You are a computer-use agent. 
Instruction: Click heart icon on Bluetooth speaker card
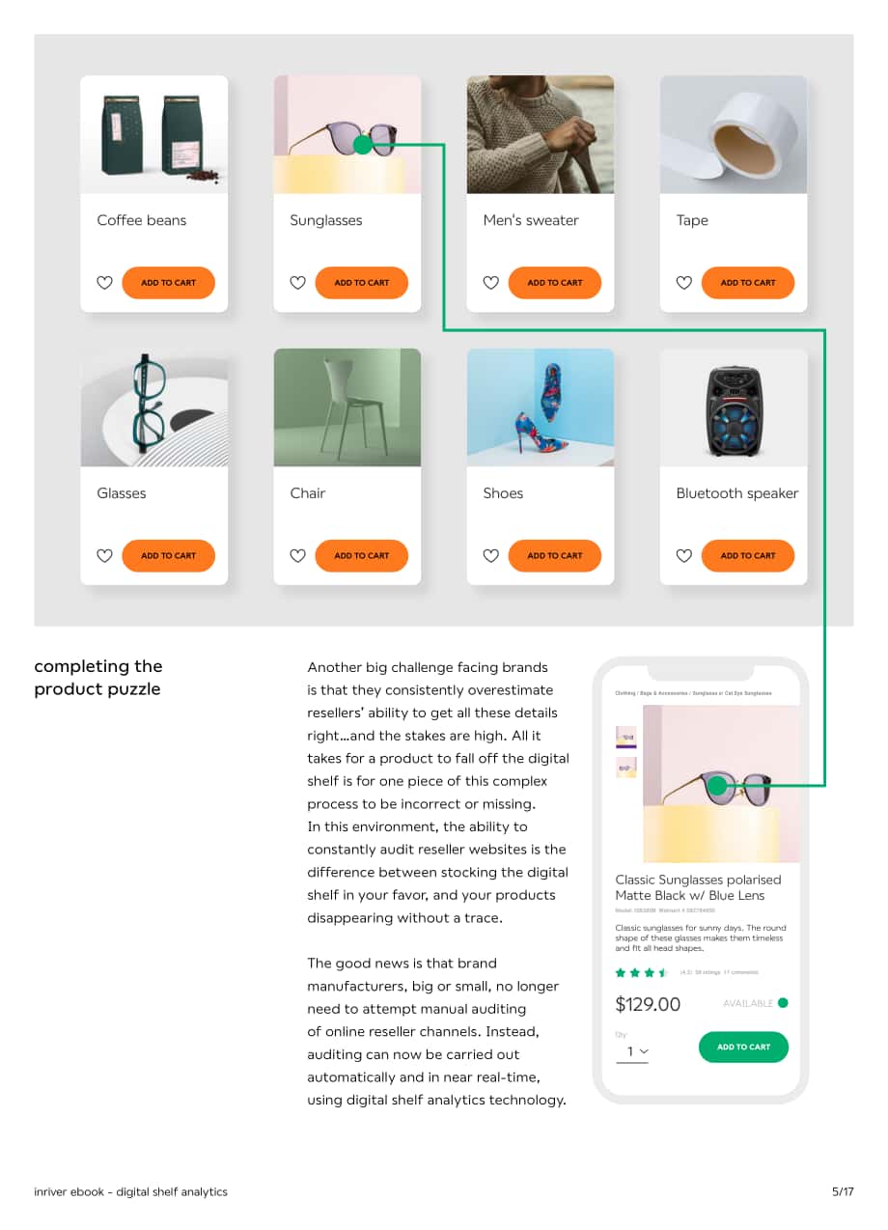(x=683, y=555)
